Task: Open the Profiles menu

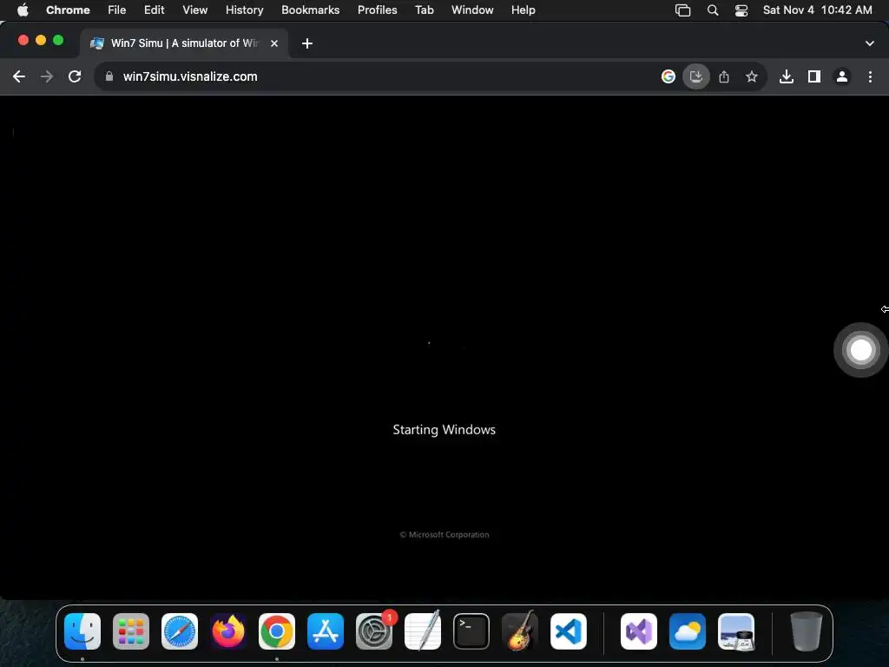Action: (x=378, y=10)
